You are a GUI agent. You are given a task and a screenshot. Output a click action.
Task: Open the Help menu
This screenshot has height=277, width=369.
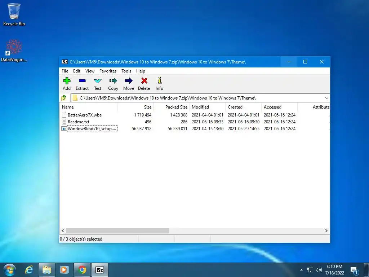coord(141,71)
